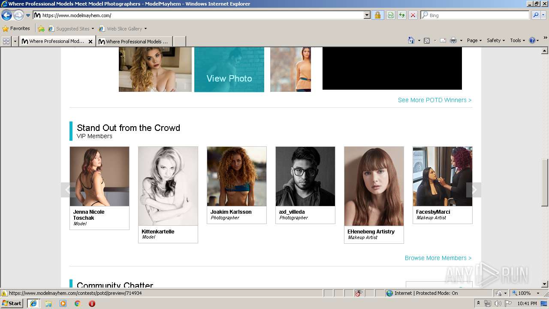The image size is (549, 309).
Task: Open Browse More Members link
Action: 438,258
